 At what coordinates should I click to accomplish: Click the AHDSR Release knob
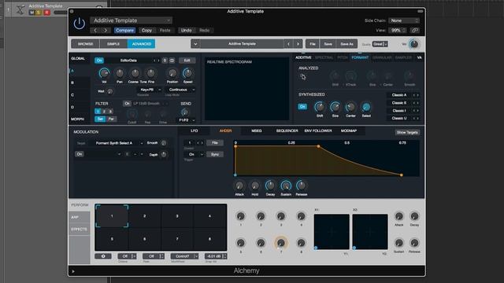[301, 186]
